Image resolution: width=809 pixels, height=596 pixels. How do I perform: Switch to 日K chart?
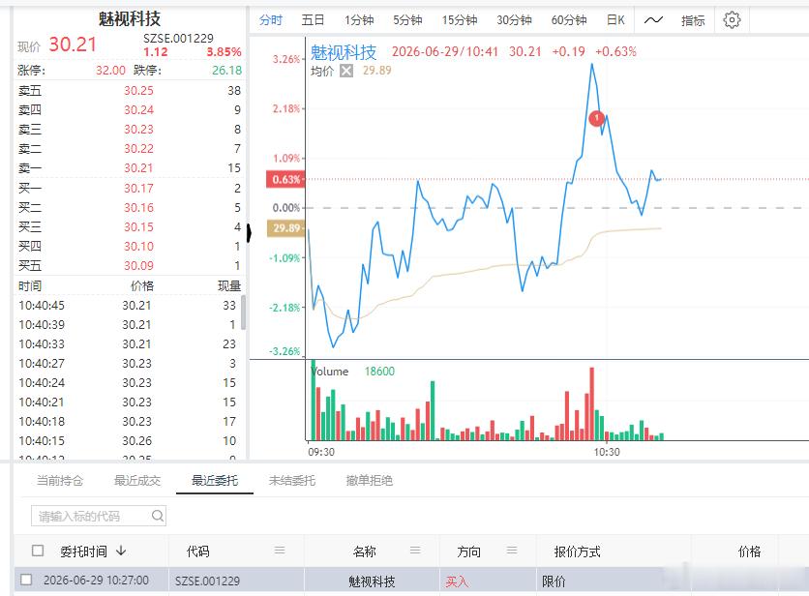coord(615,20)
